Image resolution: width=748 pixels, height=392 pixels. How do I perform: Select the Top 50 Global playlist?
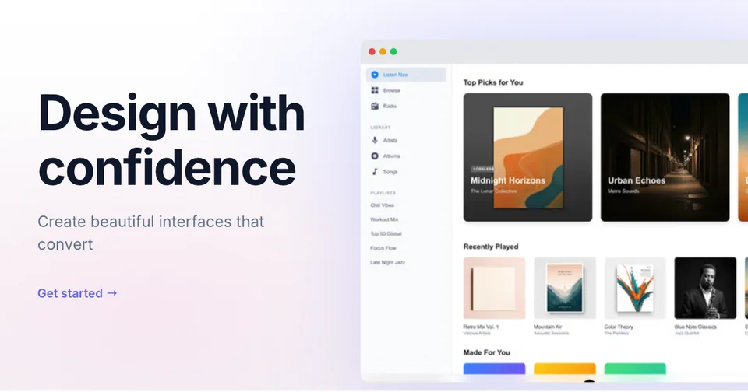[386, 234]
